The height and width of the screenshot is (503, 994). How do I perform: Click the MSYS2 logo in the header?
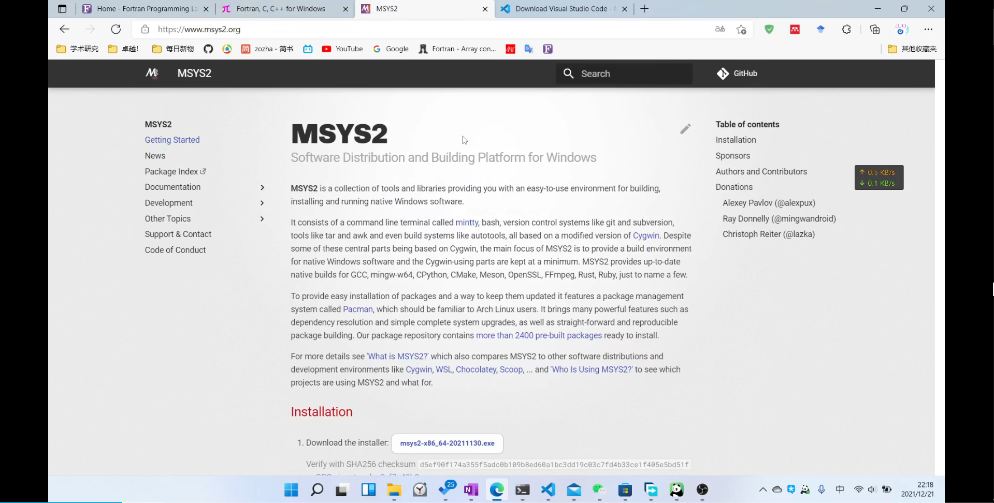152,73
